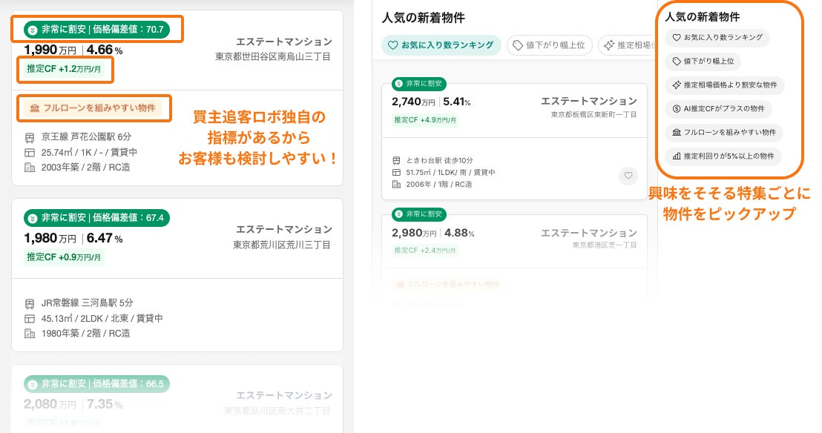822x433 pixels.
Task: Open the 1,990万円 南烏山三丁目 listing
Action: (177, 50)
